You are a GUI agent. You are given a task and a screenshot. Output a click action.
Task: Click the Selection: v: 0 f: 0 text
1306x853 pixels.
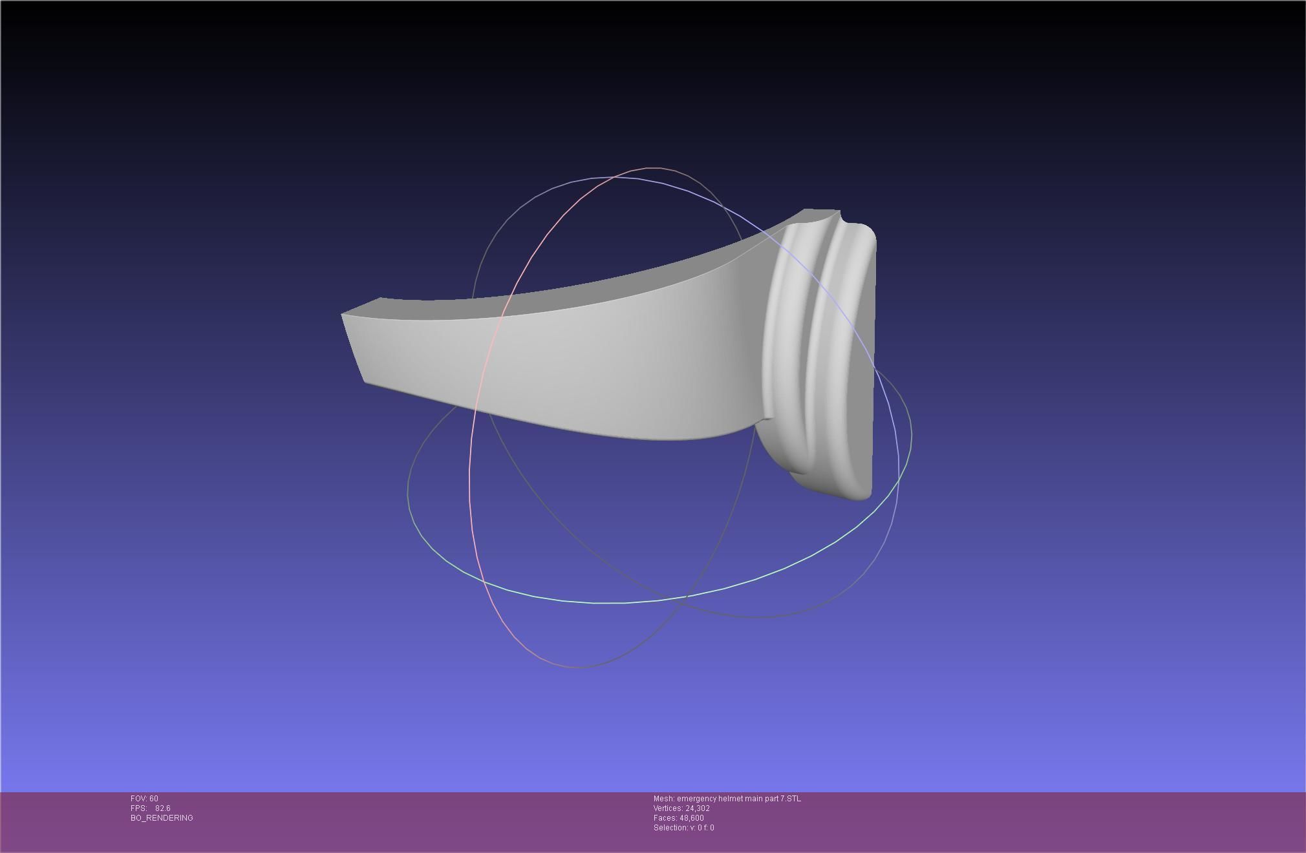tap(683, 828)
